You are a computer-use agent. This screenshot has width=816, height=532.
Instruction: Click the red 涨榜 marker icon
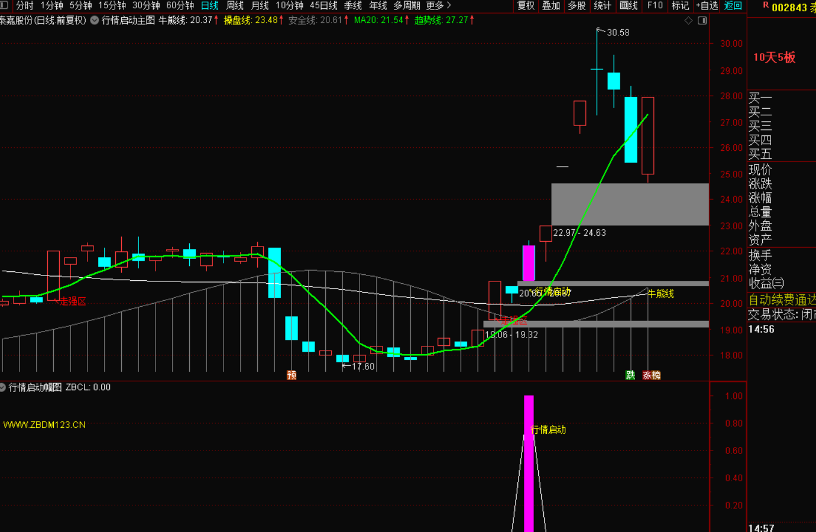pyautogui.click(x=651, y=375)
